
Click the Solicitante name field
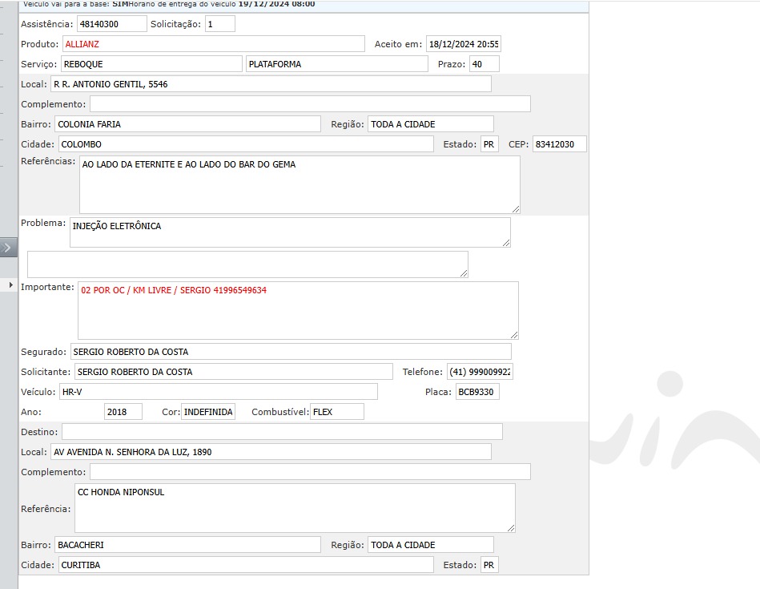coord(234,372)
